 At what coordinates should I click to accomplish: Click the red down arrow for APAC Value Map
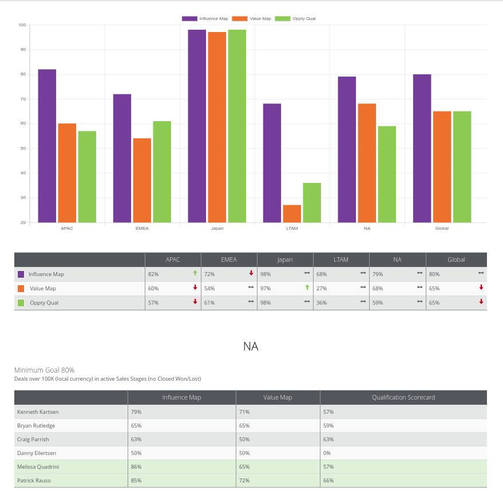click(x=195, y=287)
